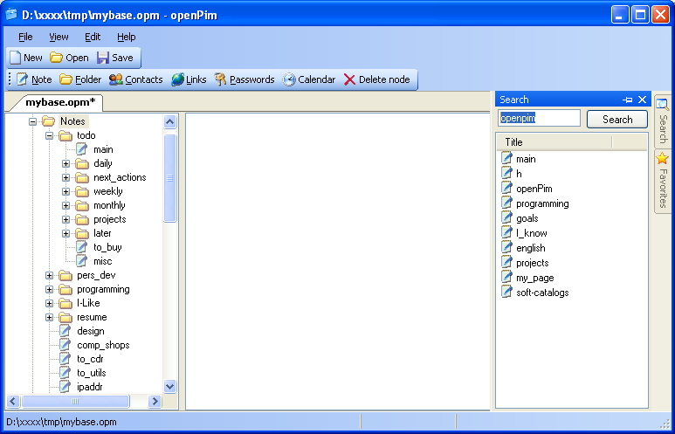Open the openPim search result

click(534, 189)
